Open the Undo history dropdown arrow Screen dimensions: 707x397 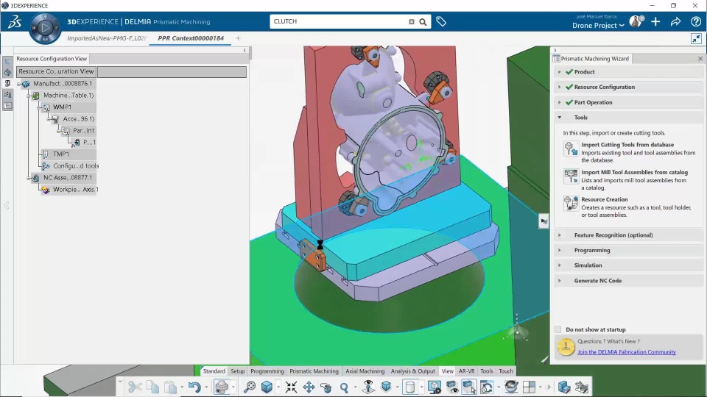[206, 387]
